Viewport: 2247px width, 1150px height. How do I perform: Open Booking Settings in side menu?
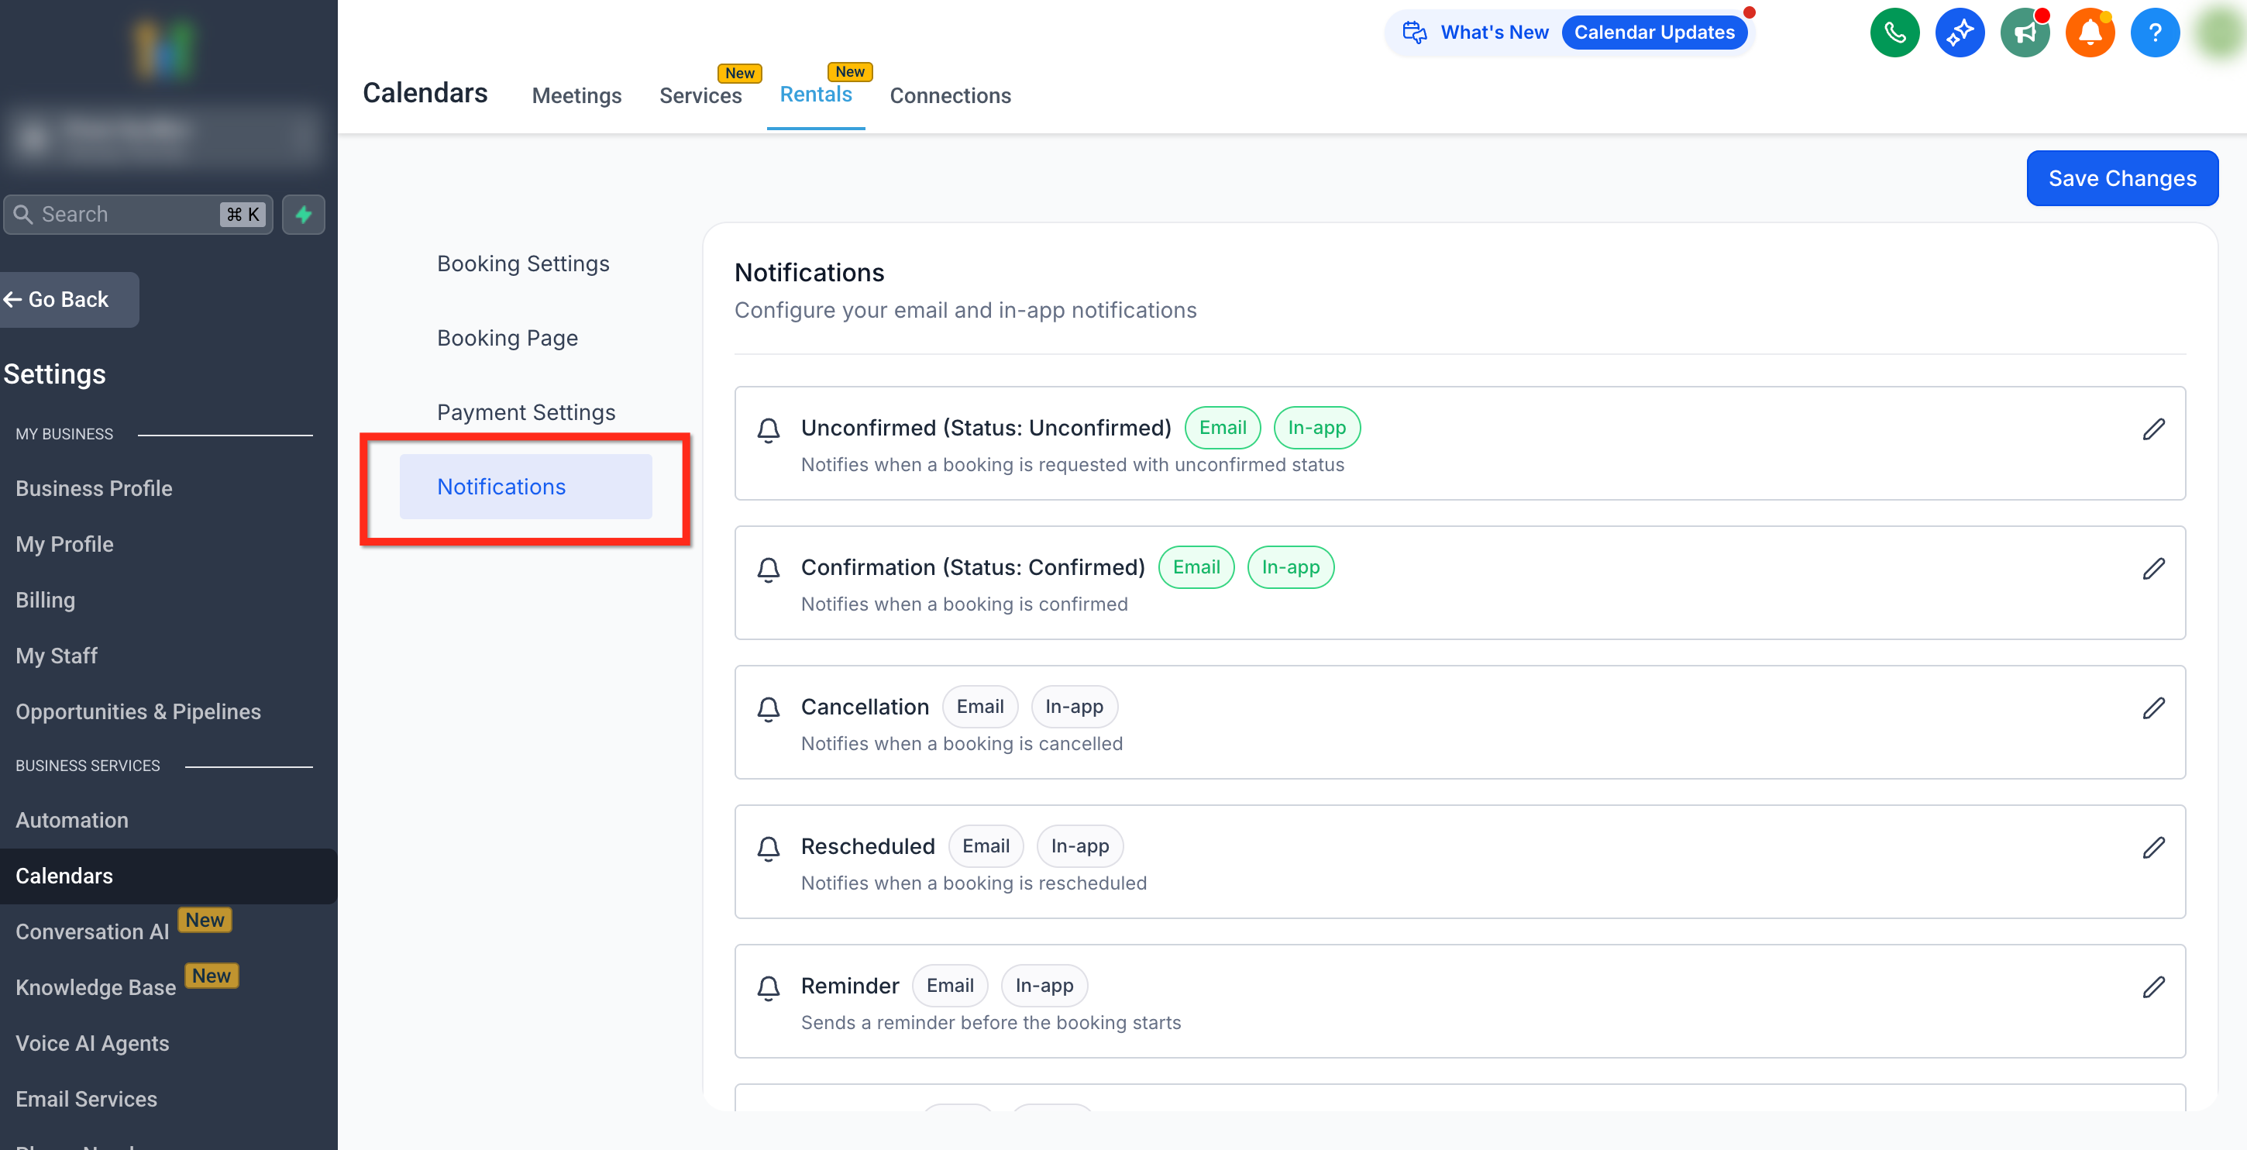tap(522, 263)
